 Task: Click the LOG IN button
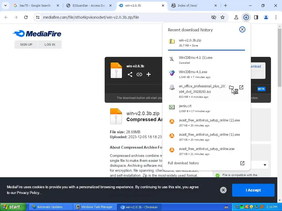(50, 45)
